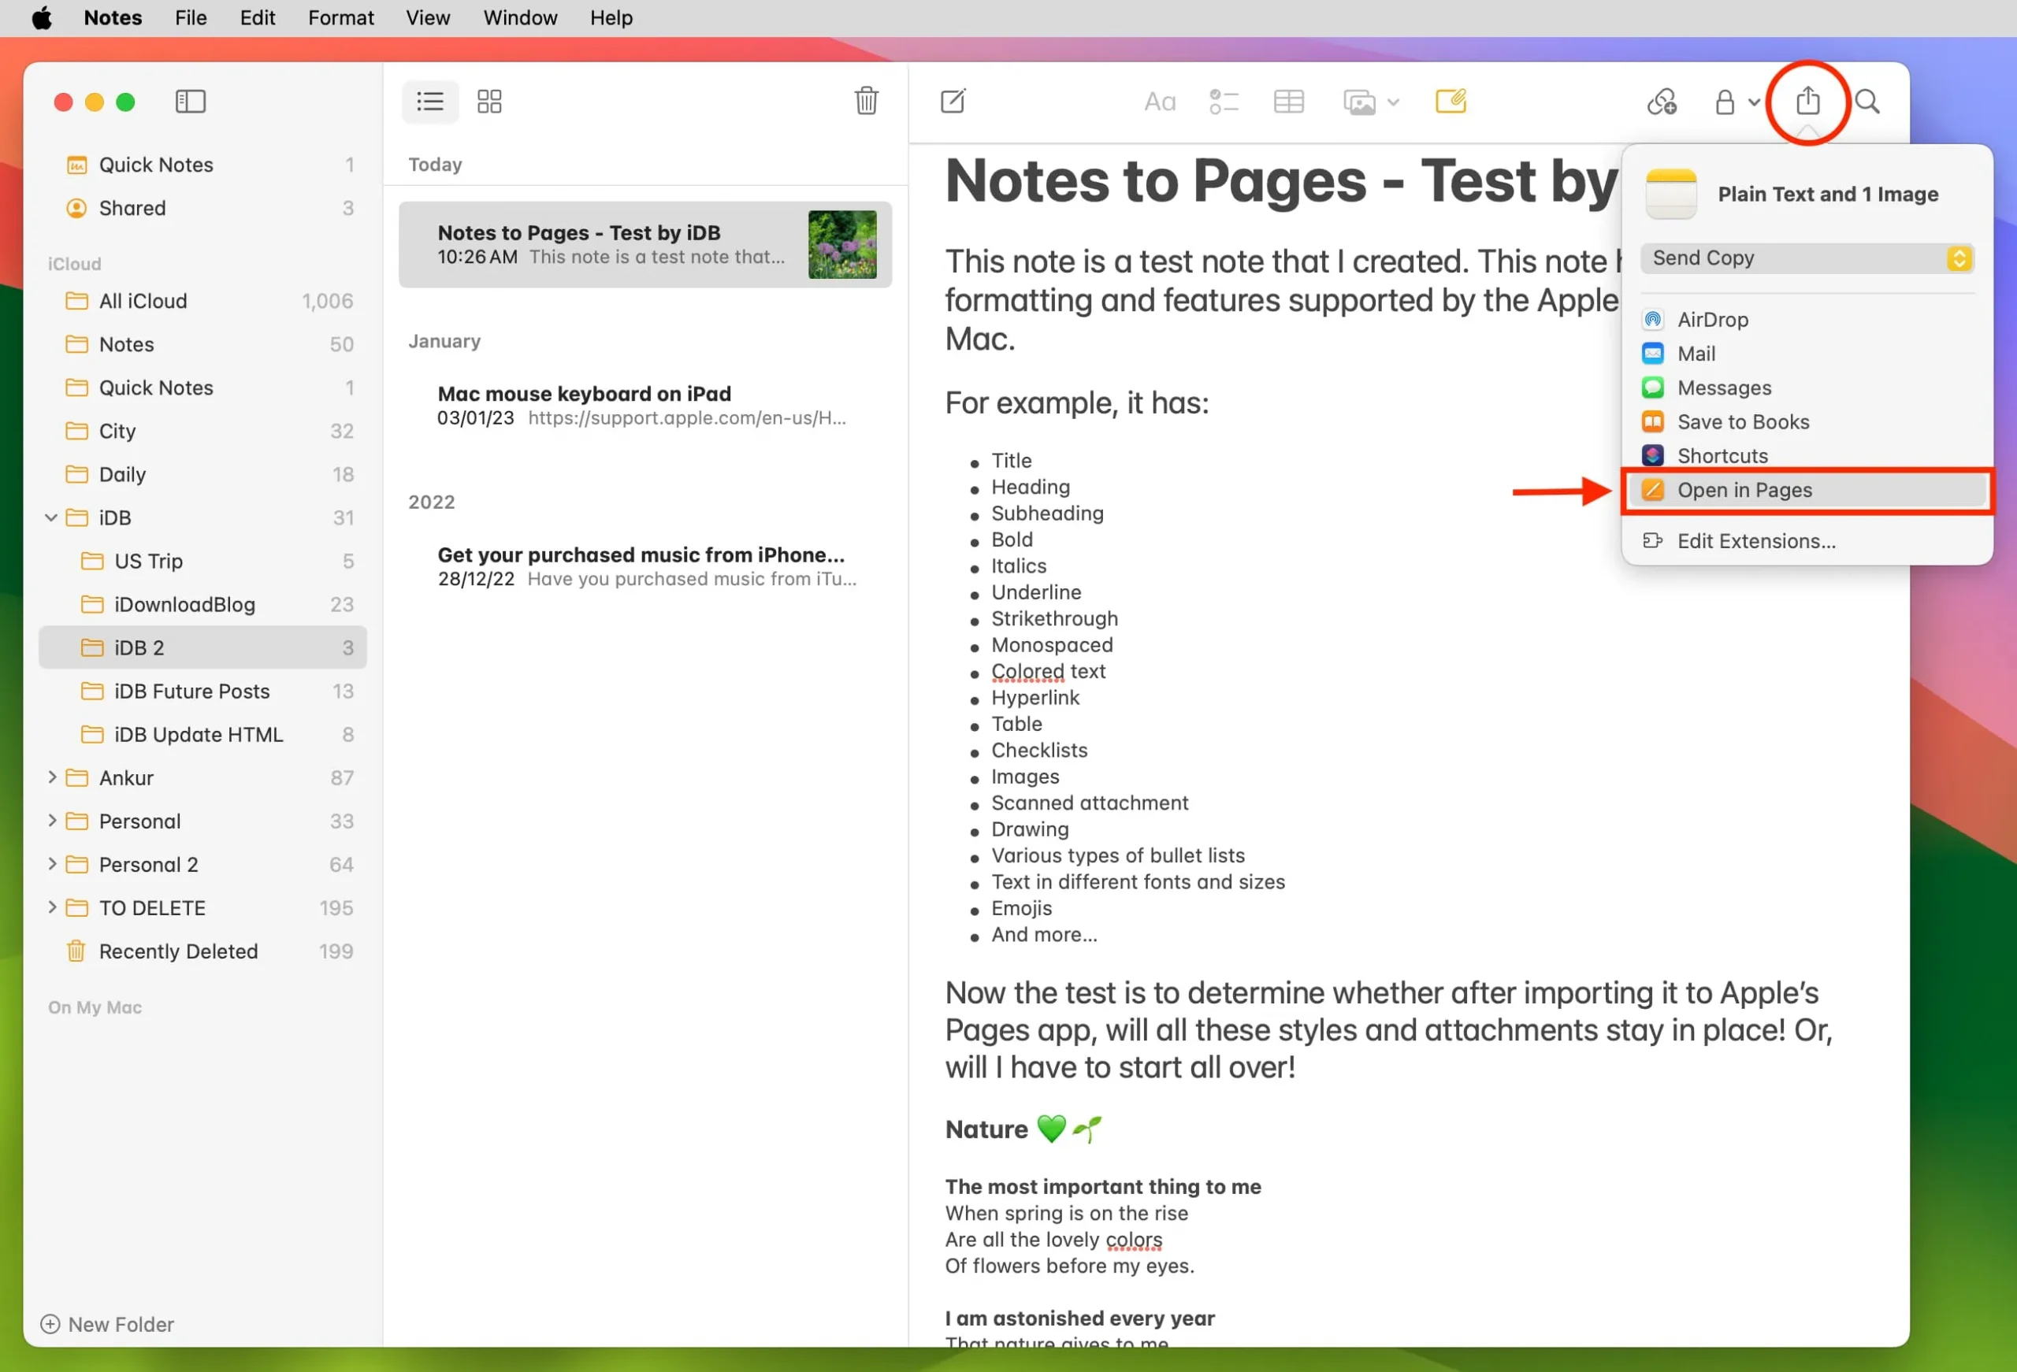This screenshot has height=1372, width=2017.
Task: Switch to AirDrop sharing option
Action: (x=1714, y=318)
